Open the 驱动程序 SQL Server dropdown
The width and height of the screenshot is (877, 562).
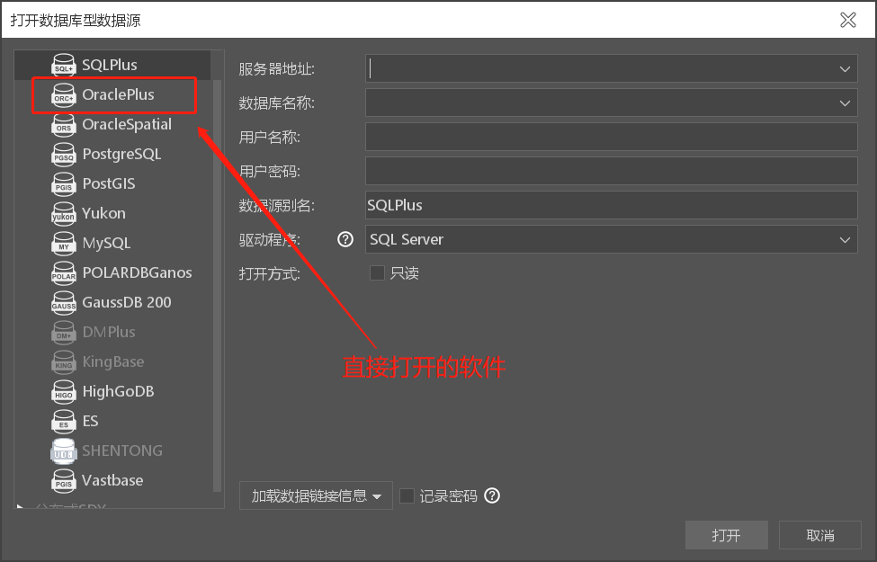[612, 239]
